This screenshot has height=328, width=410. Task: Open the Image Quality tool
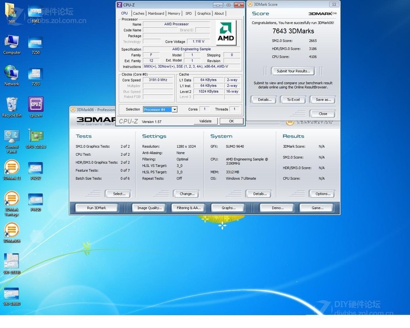pyautogui.click(x=150, y=208)
